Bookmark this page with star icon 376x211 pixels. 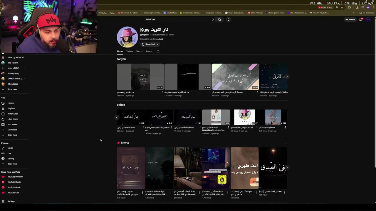pos(342,7)
